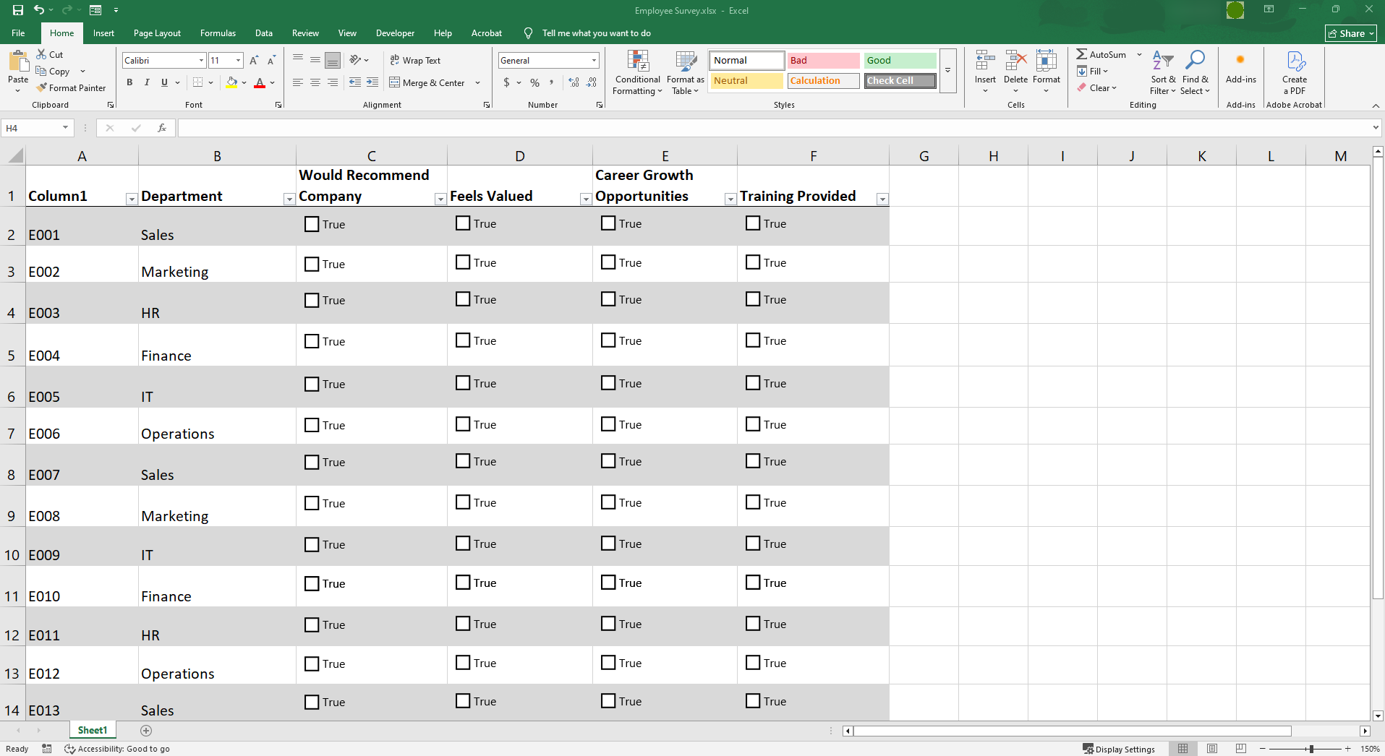Click the zoom slider handle

pyautogui.click(x=1311, y=749)
